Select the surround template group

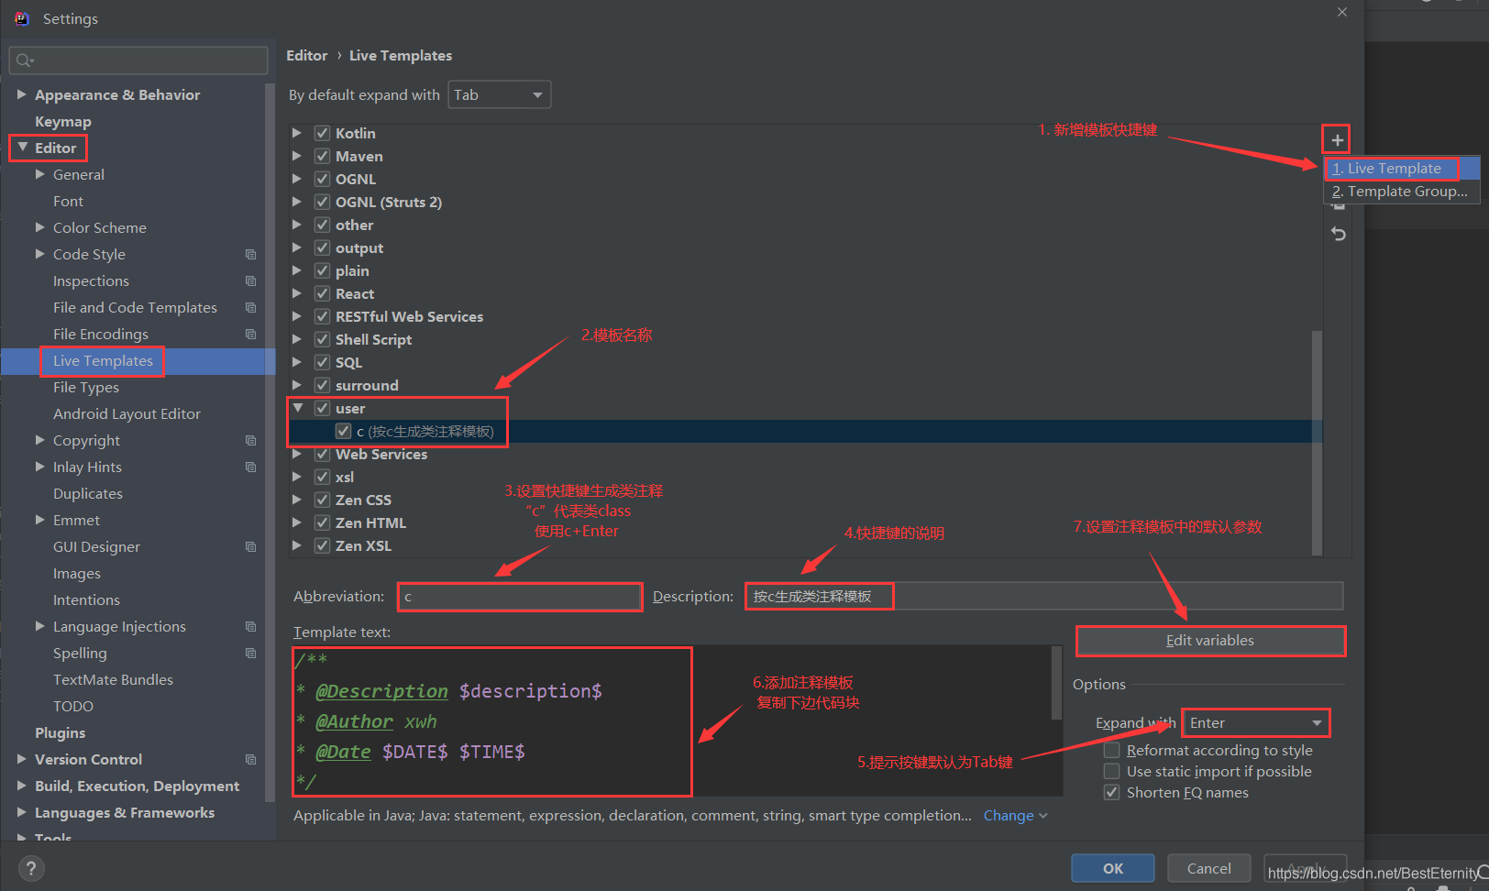[367, 385]
